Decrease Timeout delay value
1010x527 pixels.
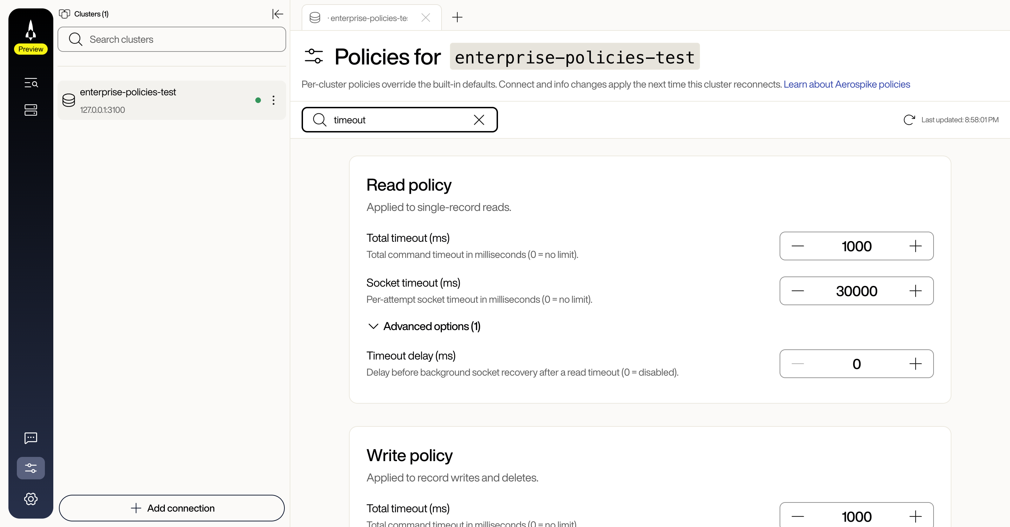797,364
